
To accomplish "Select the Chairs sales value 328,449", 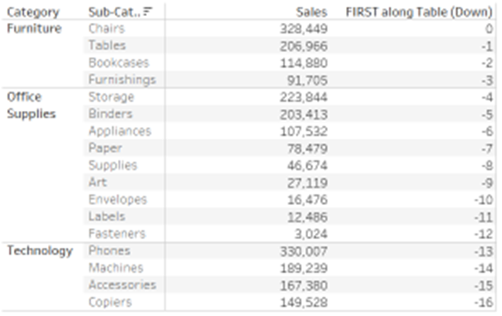I will click(x=303, y=29).
